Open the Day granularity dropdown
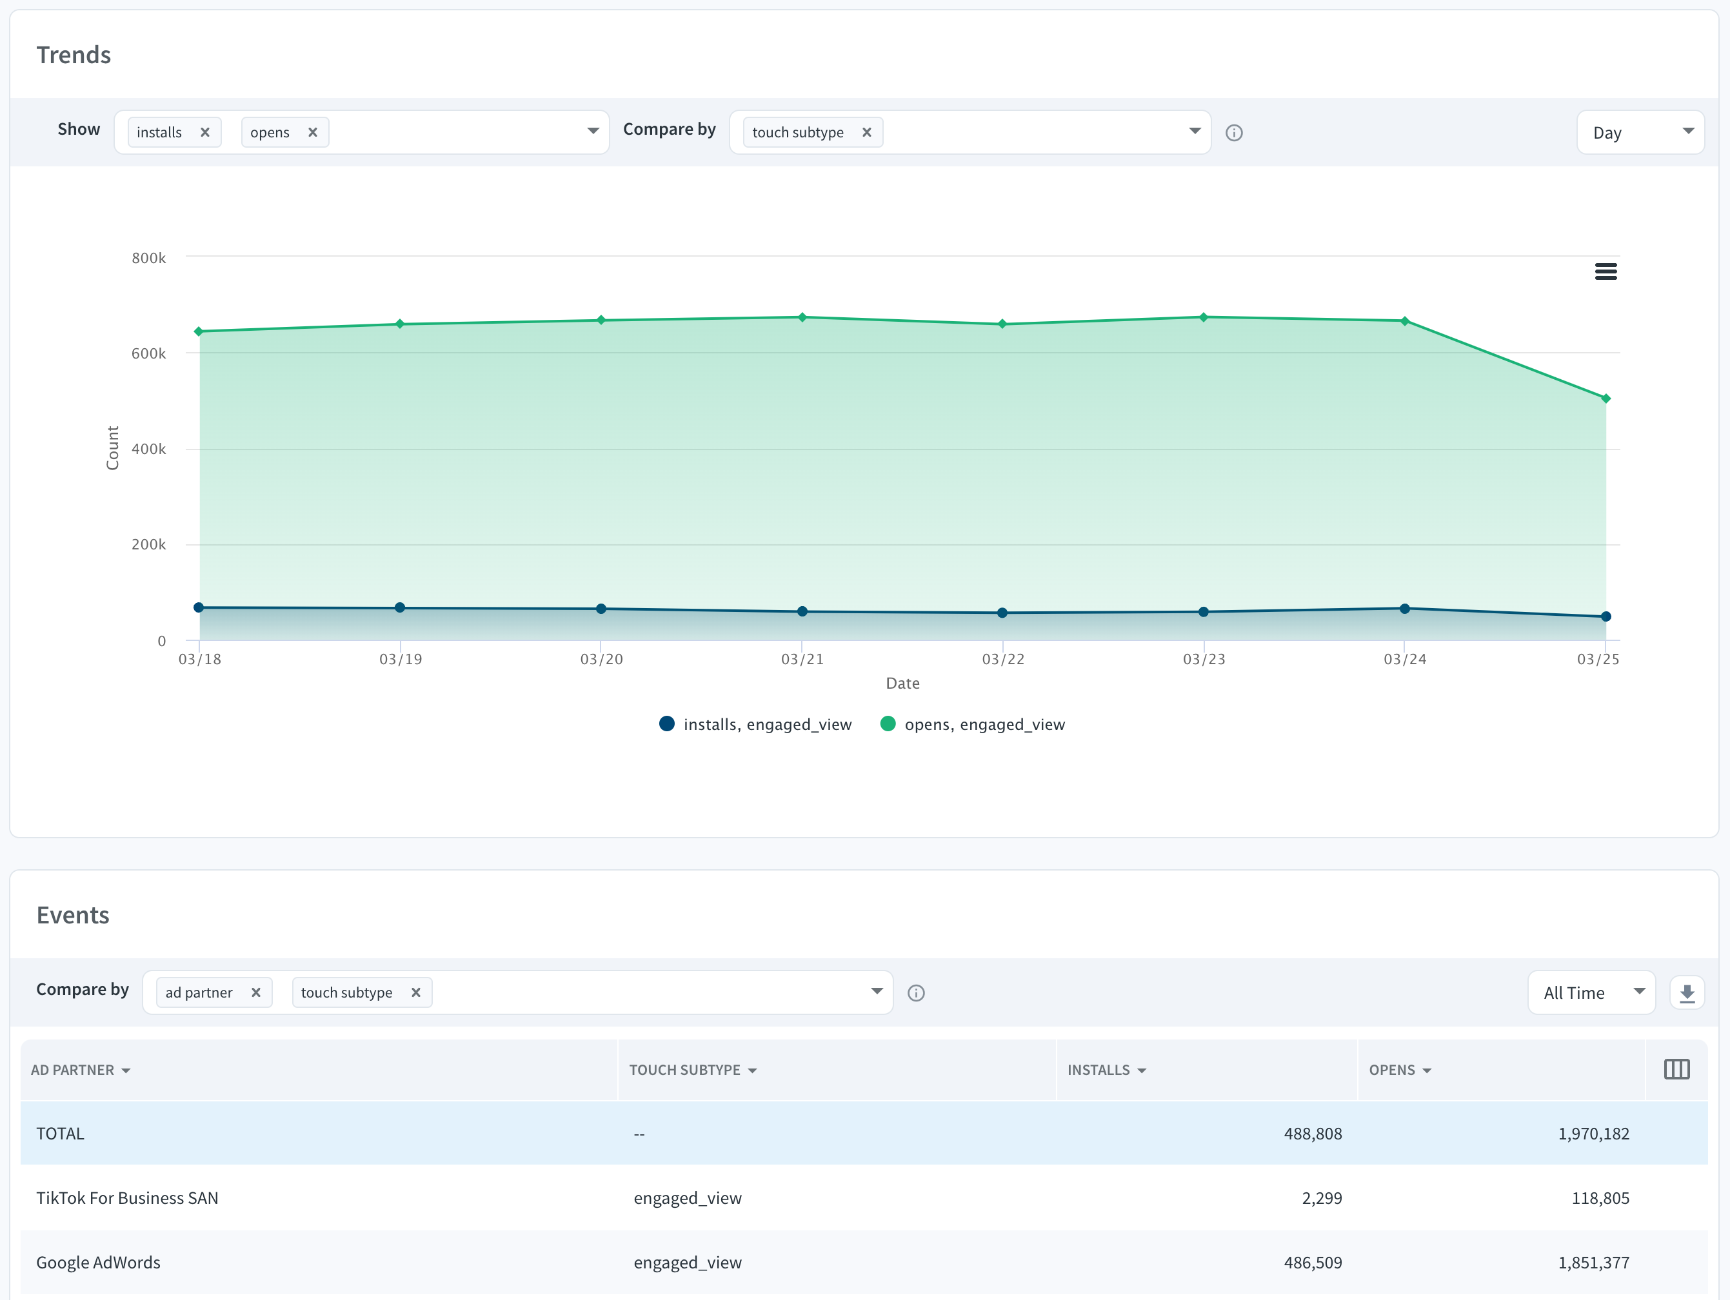 point(1640,132)
